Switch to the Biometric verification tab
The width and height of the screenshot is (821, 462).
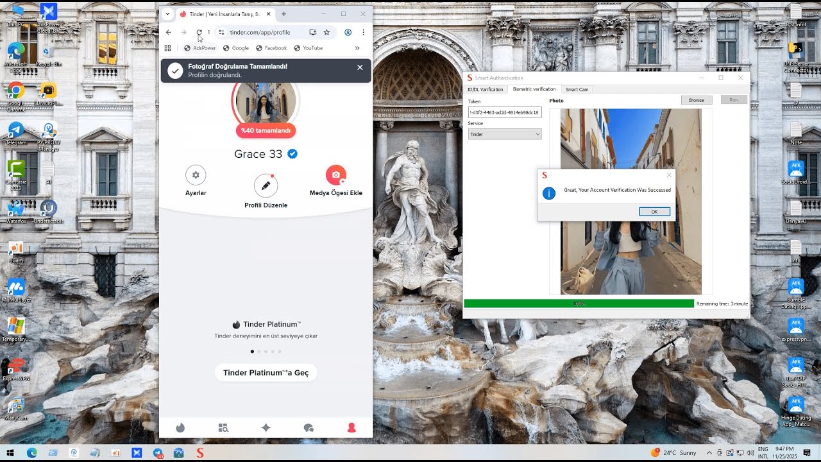pyautogui.click(x=534, y=89)
